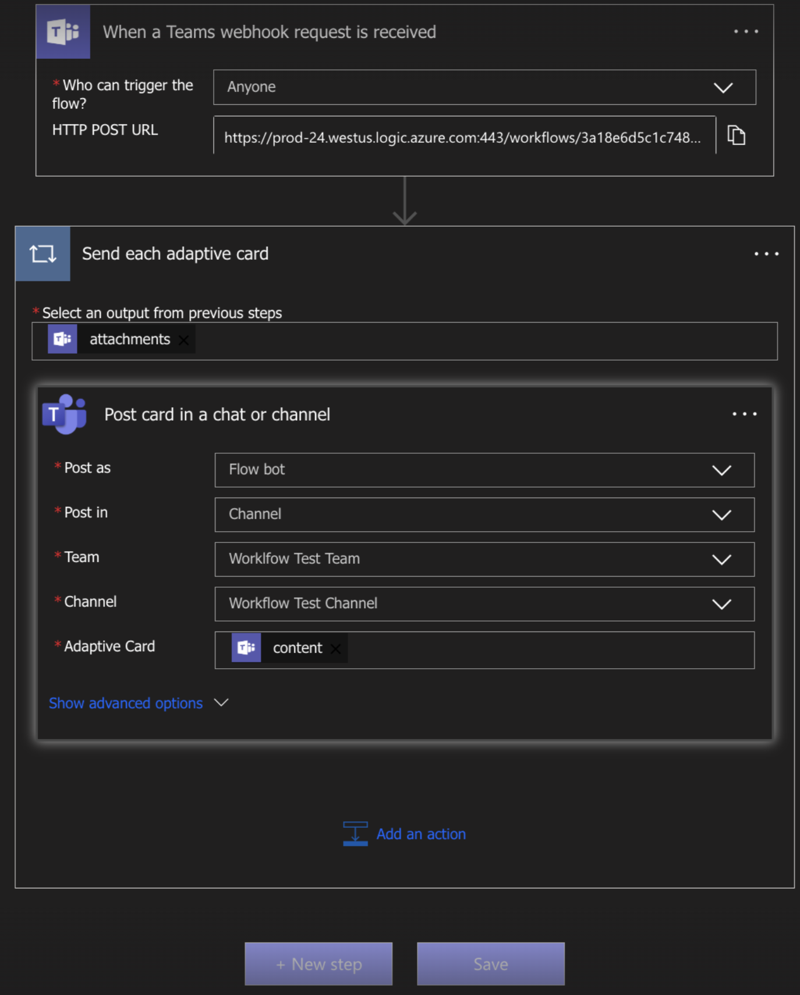The image size is (800, 995).
Task: Click the HTTP POST URL label
Action: coord(105,130)
